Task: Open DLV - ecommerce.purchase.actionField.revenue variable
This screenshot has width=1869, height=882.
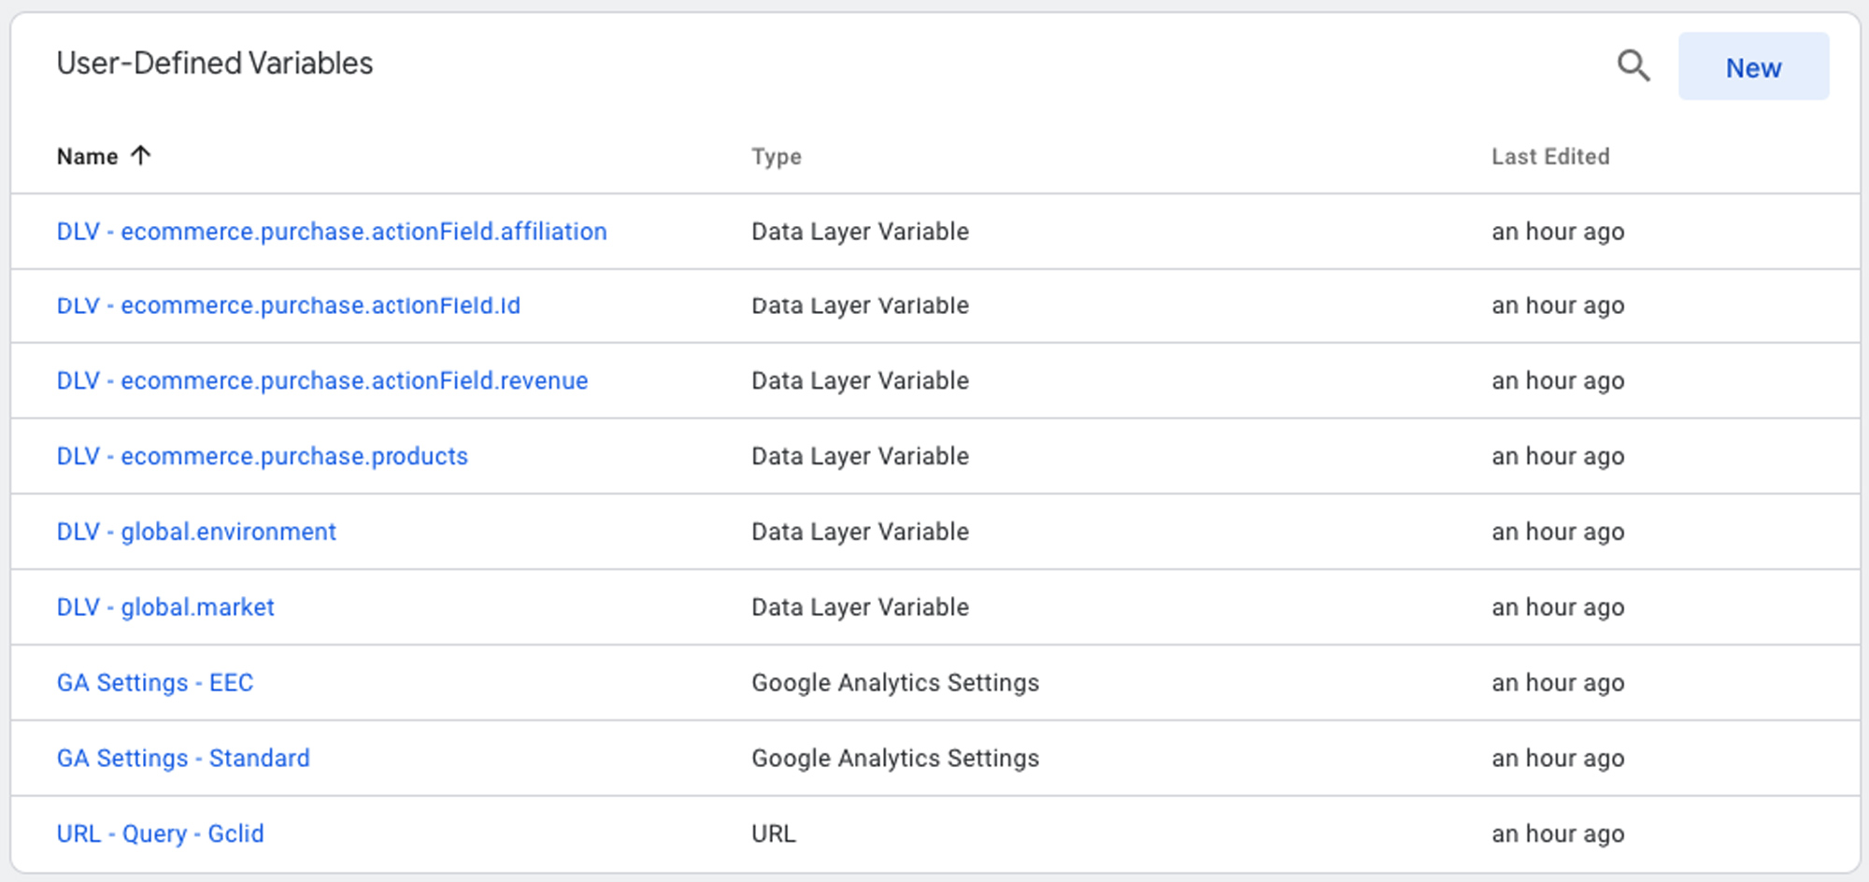Action: point(322,380)
